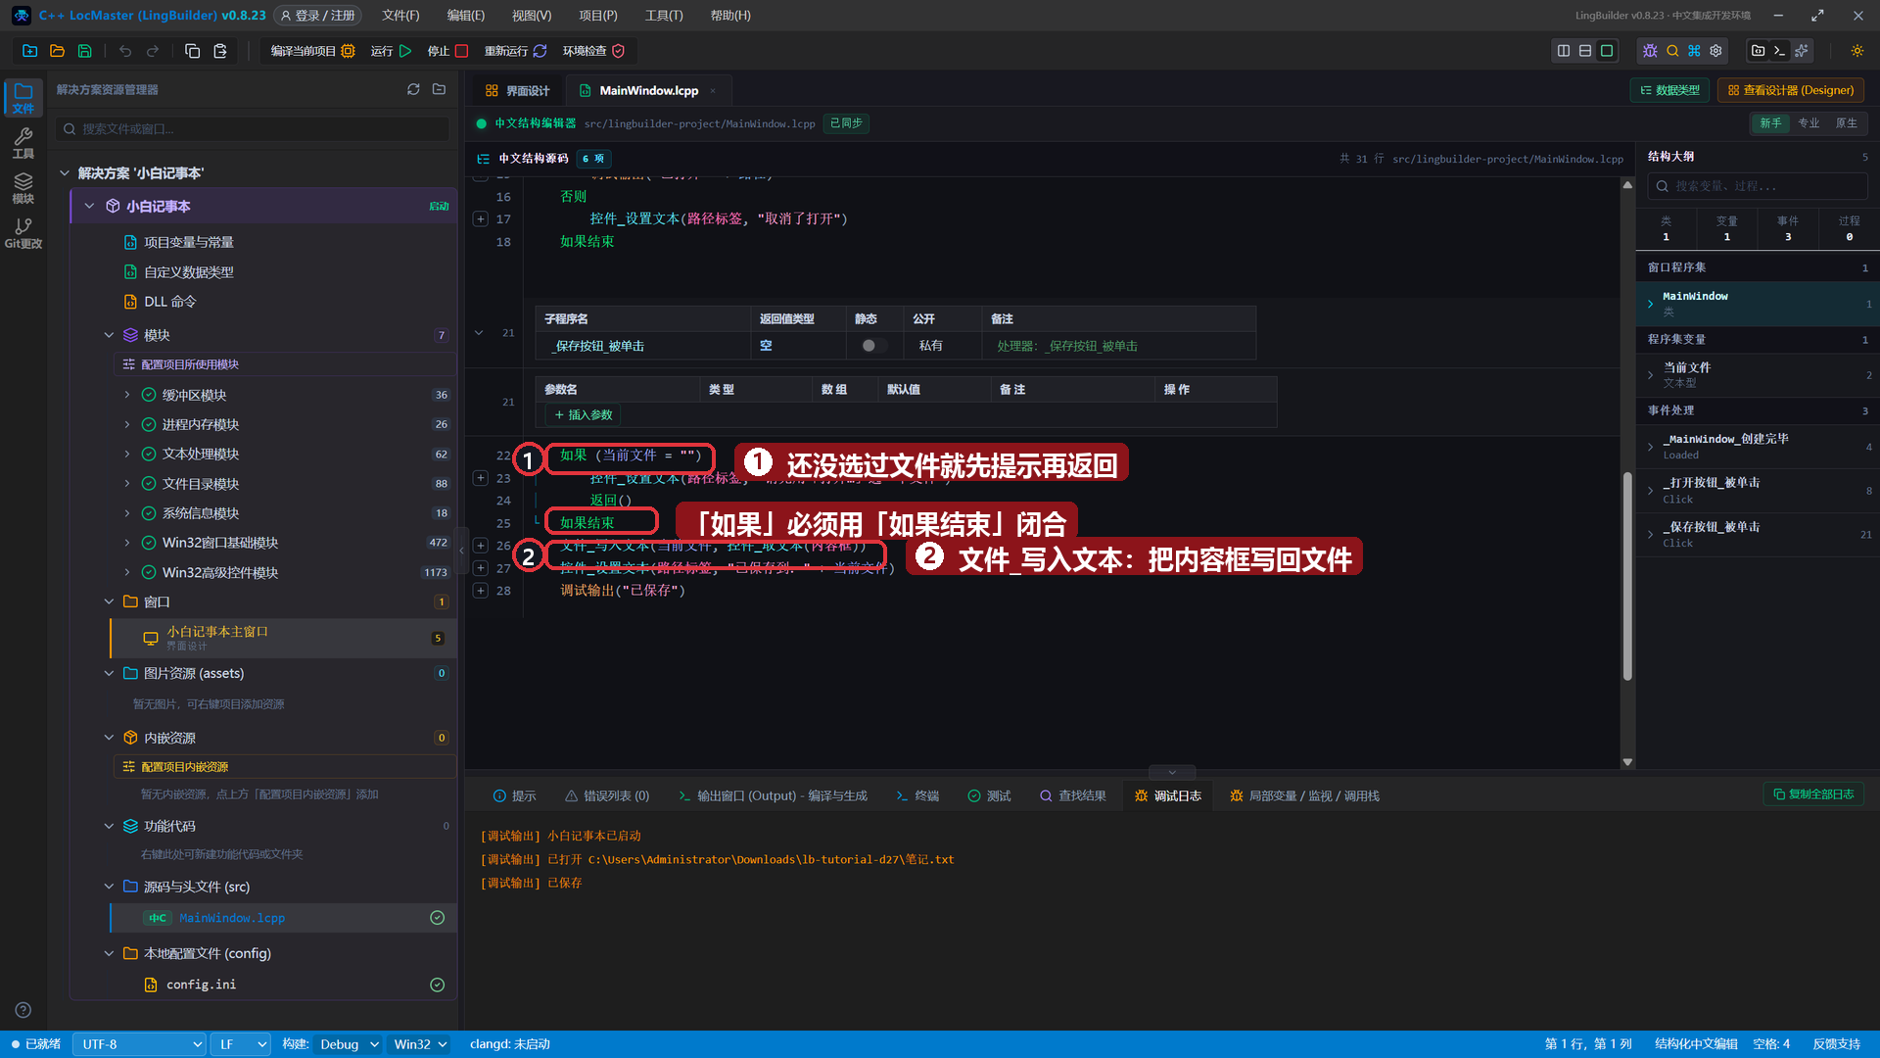Open the UTF-8 encoding dropdown

139,1044
